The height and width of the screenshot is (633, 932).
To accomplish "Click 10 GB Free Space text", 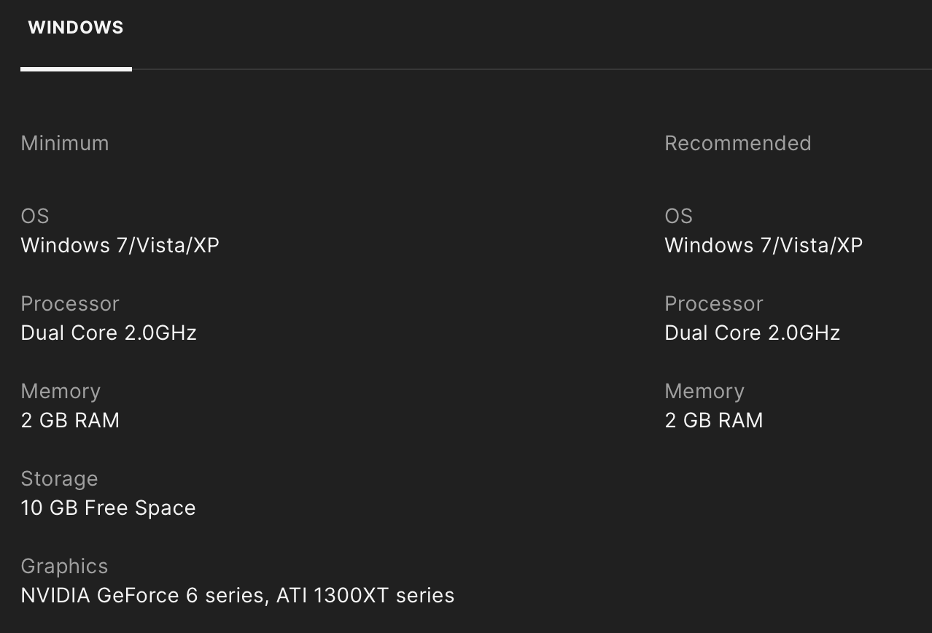I will click(108, 508).
